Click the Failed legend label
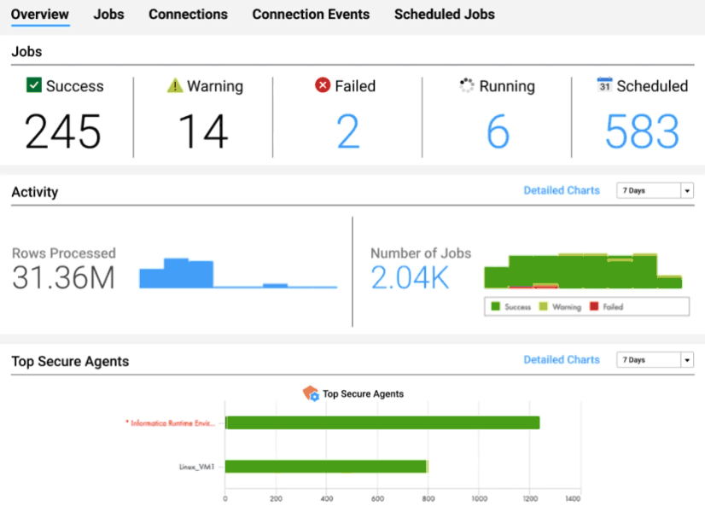705x506 pixels. pyautogui.click(x=613, y=307)
